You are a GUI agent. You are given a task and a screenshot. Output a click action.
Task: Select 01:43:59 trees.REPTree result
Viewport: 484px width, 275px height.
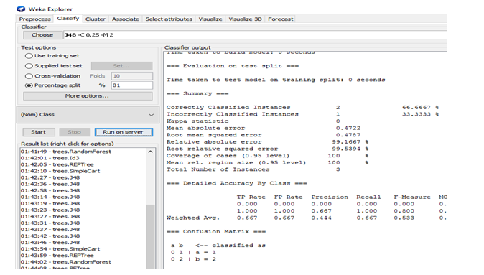coord(57,255)
